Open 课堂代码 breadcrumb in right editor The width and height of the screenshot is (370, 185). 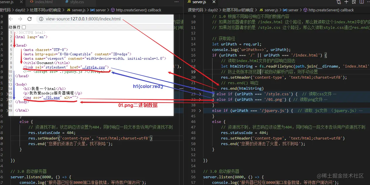tap(196, 10)
